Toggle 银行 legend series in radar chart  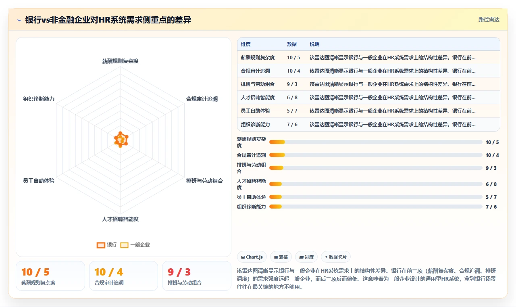tap(106, 245)
